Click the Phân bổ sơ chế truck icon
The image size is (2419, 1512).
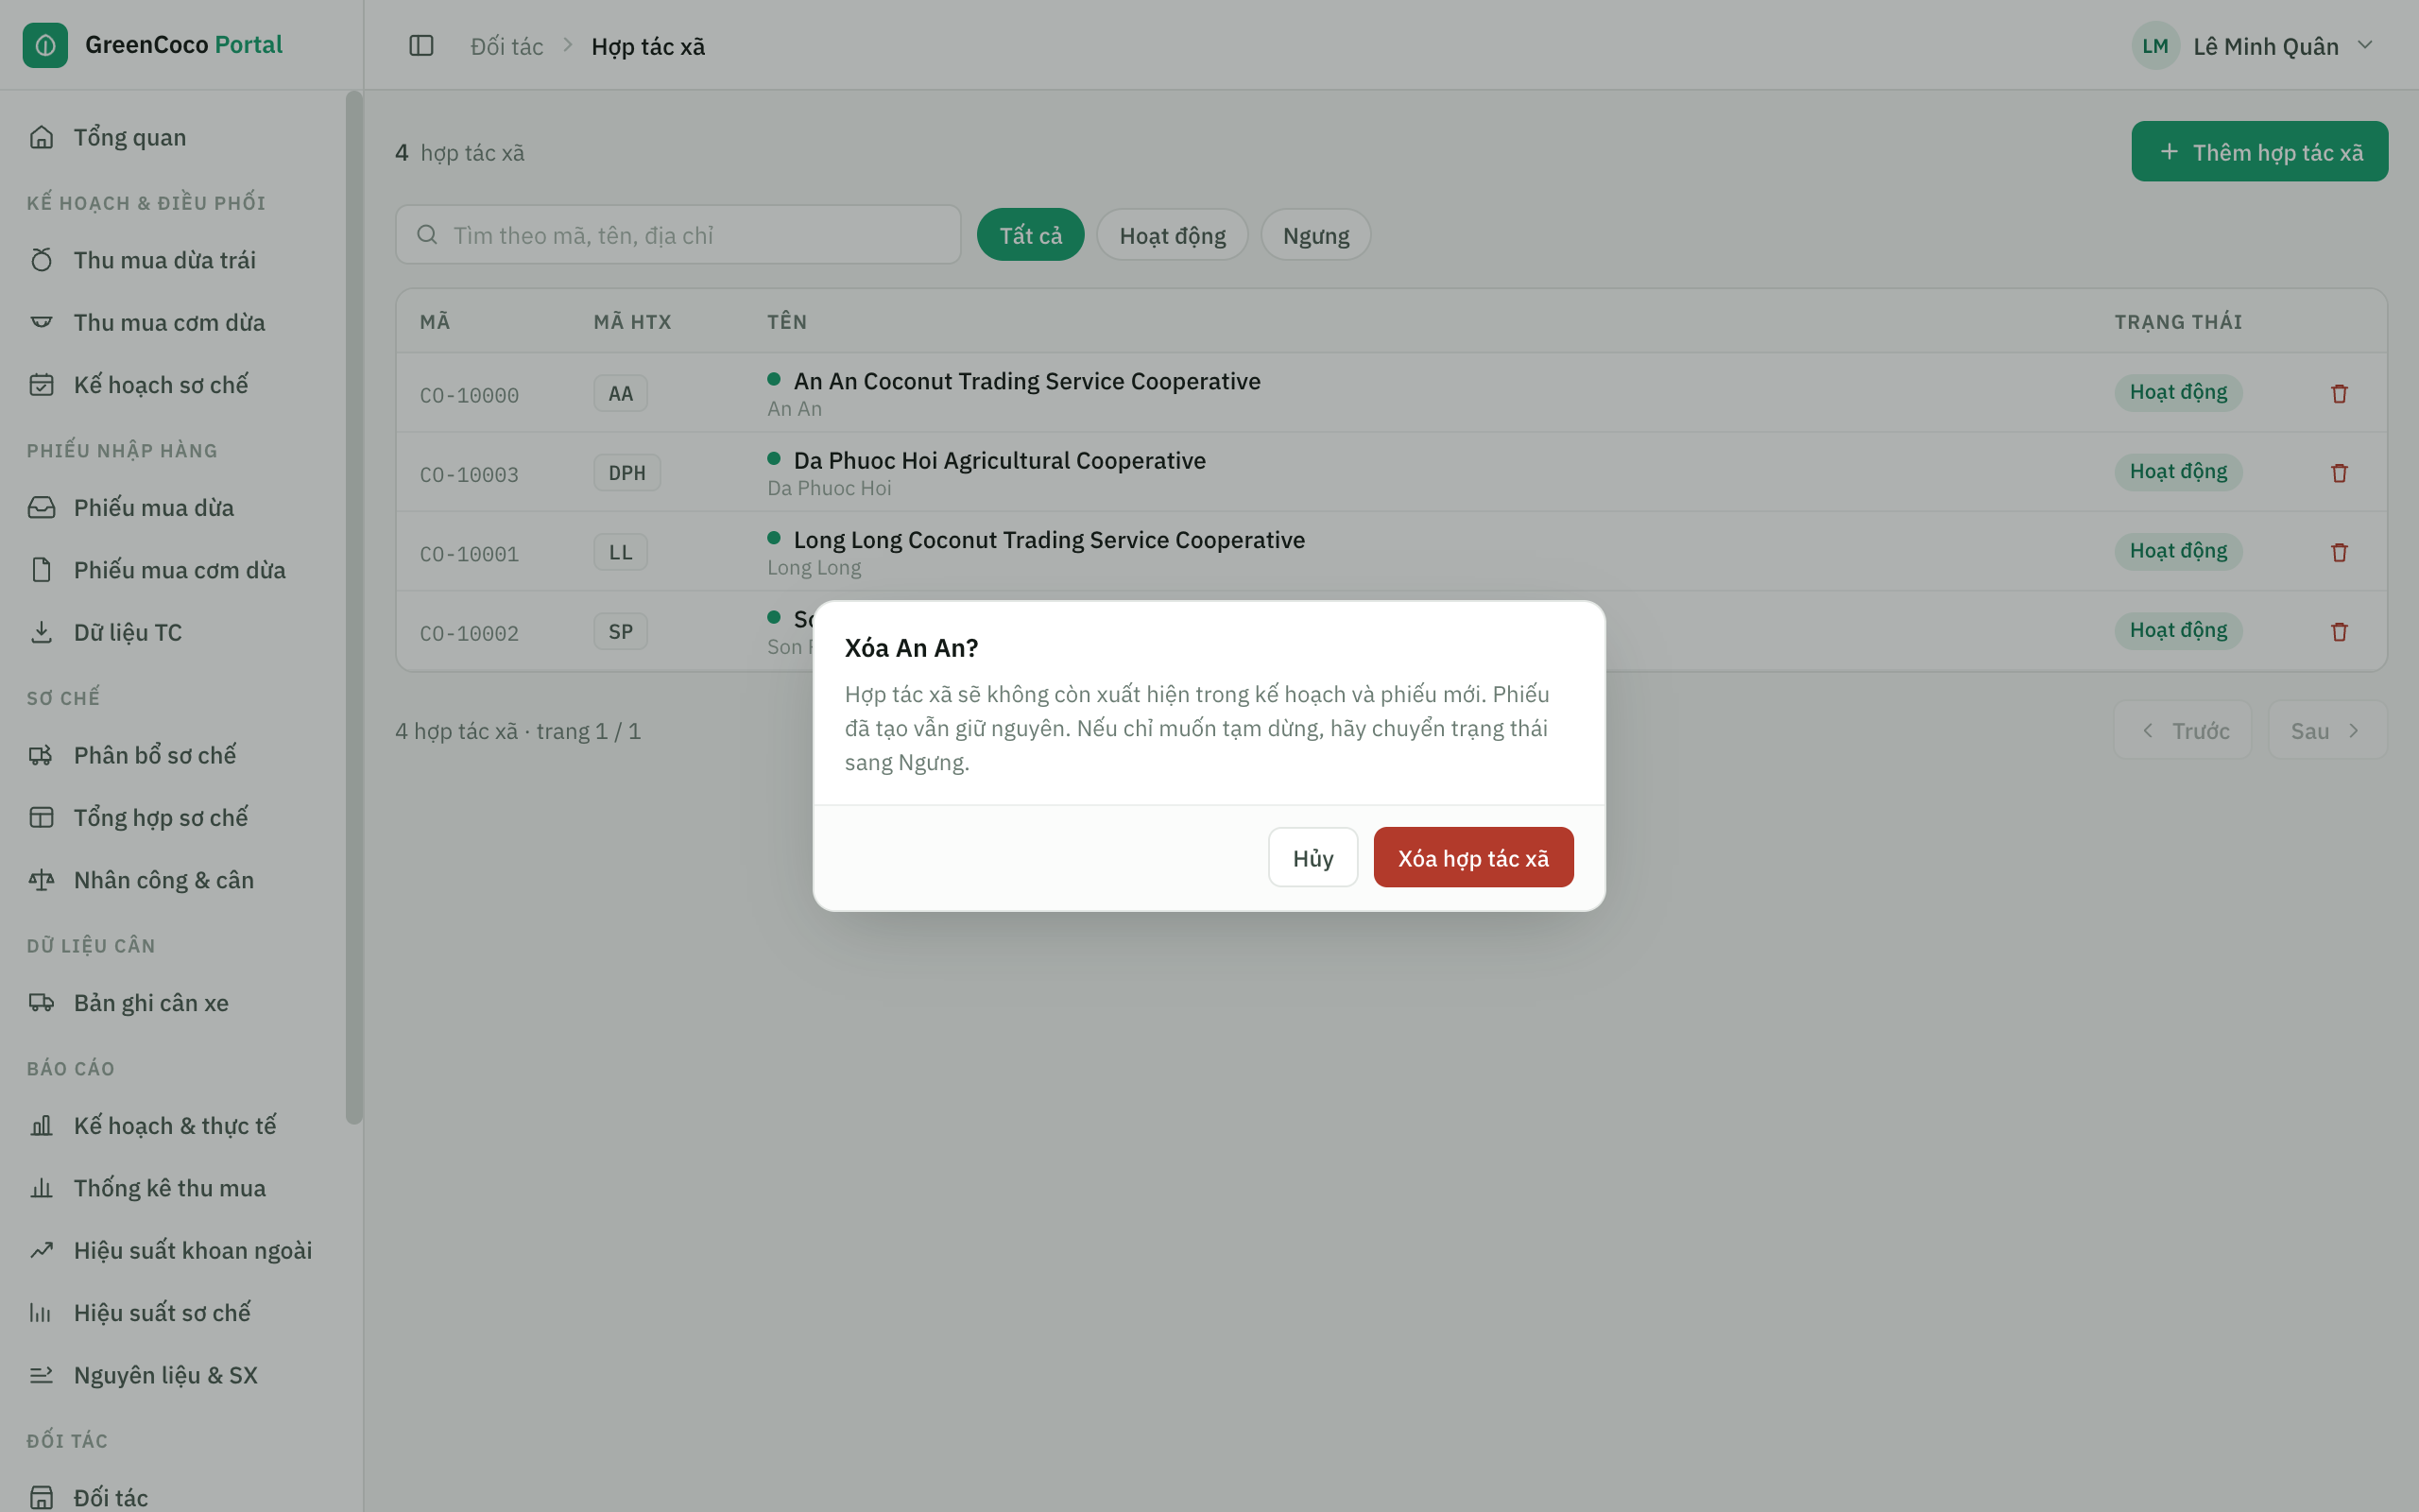[41, 755]
